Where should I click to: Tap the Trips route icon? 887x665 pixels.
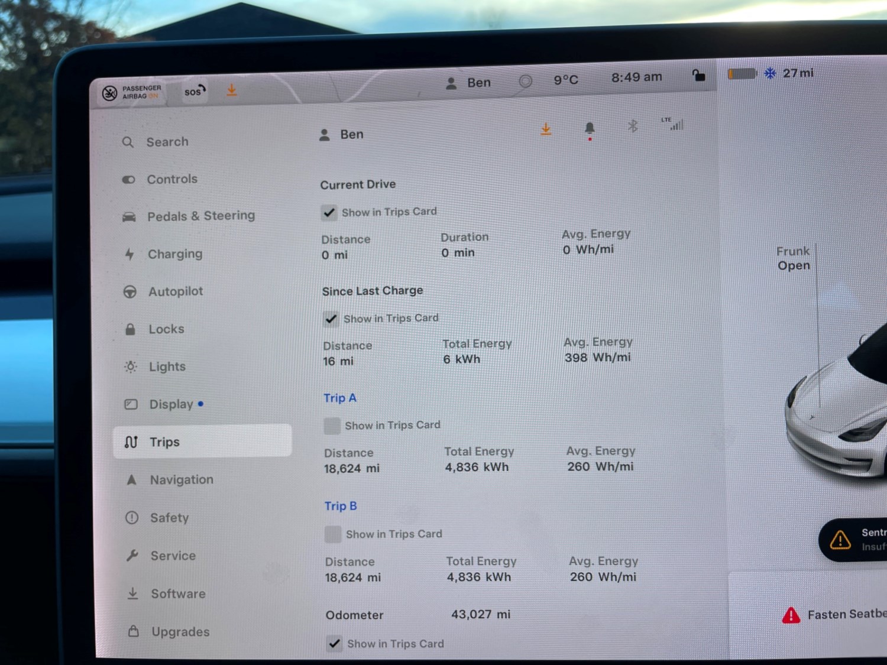click(x=131, y=442)
